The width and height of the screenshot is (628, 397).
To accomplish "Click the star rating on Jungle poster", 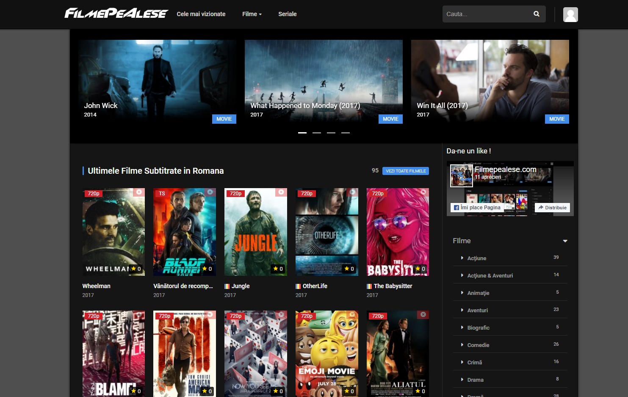I will [278, 269].
